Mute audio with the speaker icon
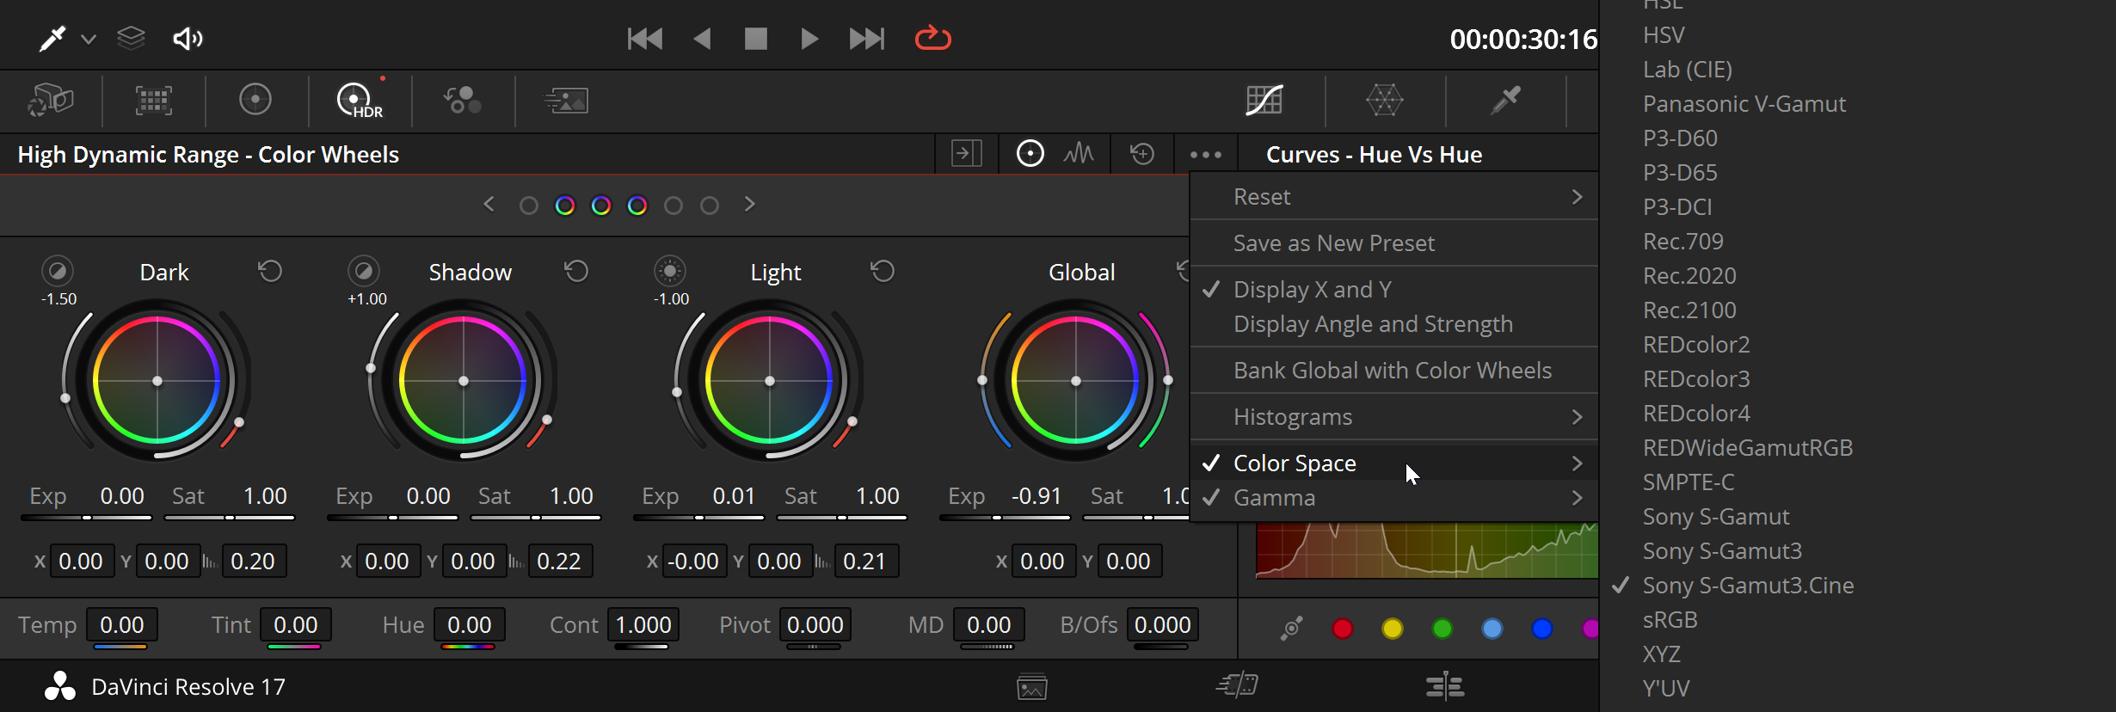The image size is (2116, 712). click(x=188, y=39)
